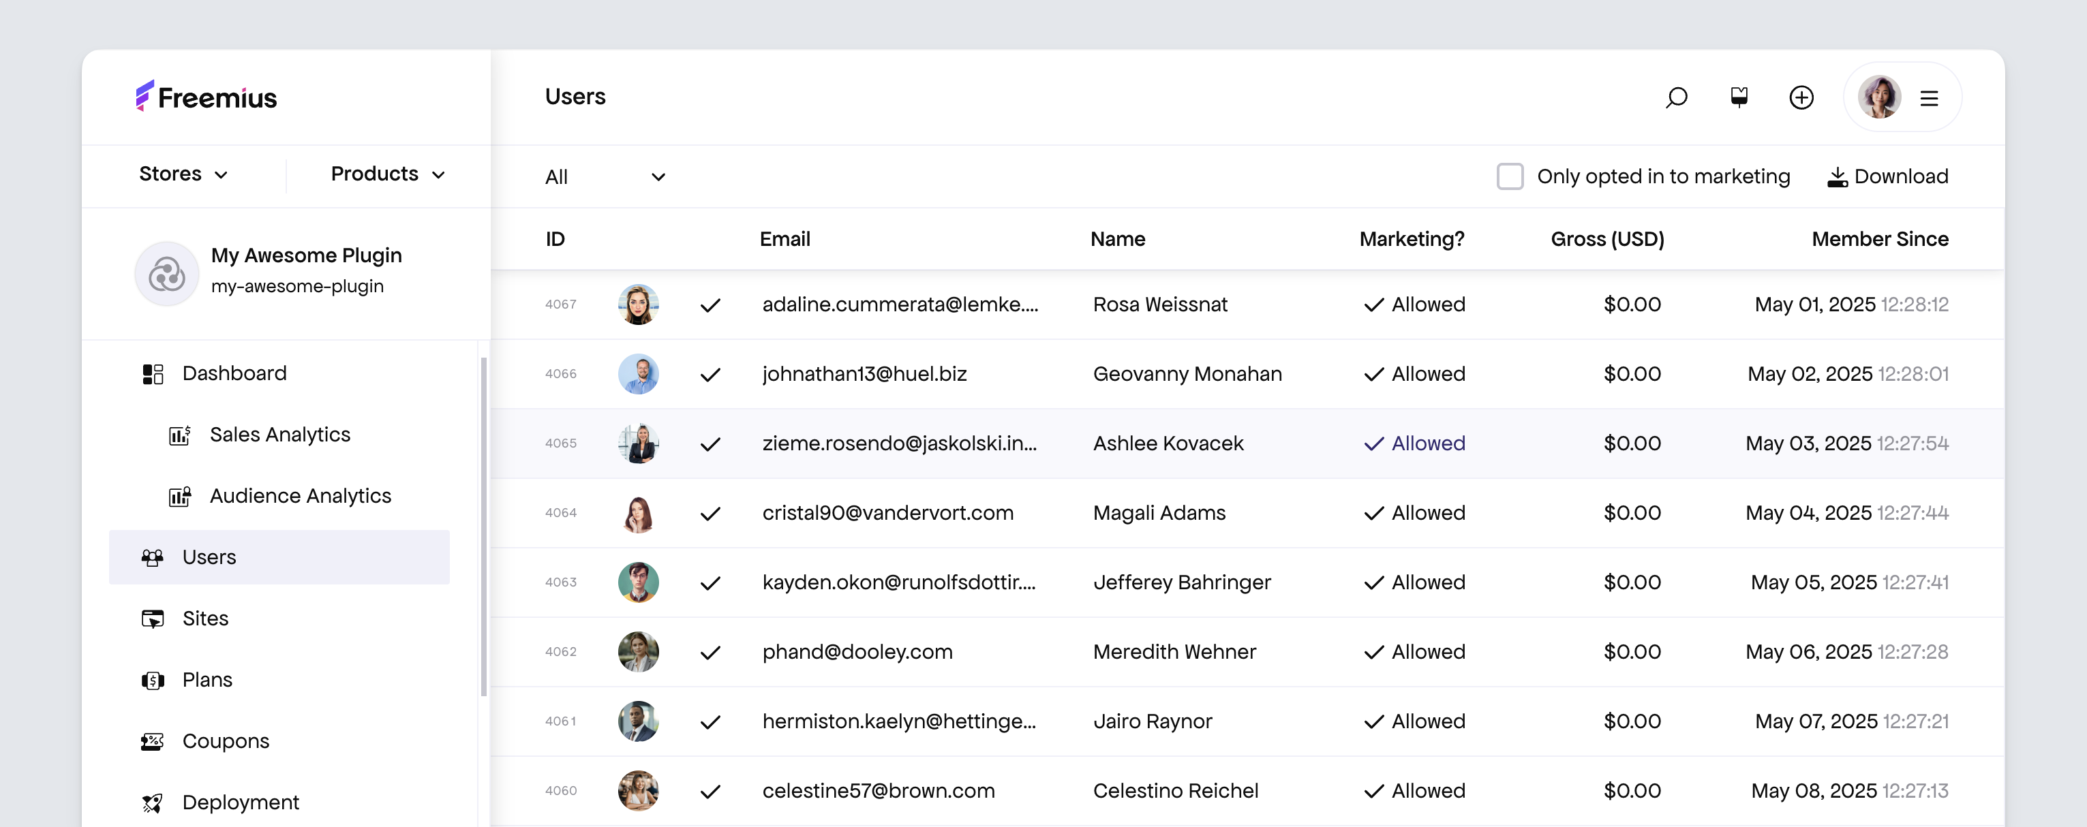The width and height of the screenshot is (2087, 827).
Task: Expand the Products dropdown
Action: click(388, 174)
